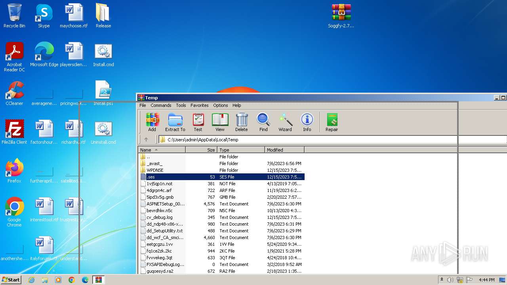Select file fq1ce2zk.2kc
Screen dimensions: 507x285
(x=221, y=251)
